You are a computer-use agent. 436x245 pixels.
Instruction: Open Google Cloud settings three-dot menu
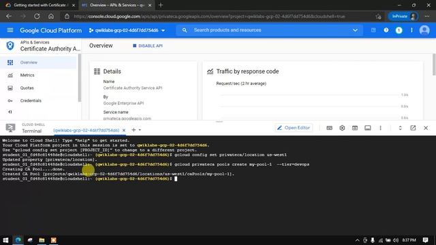[x=411, y=30]
